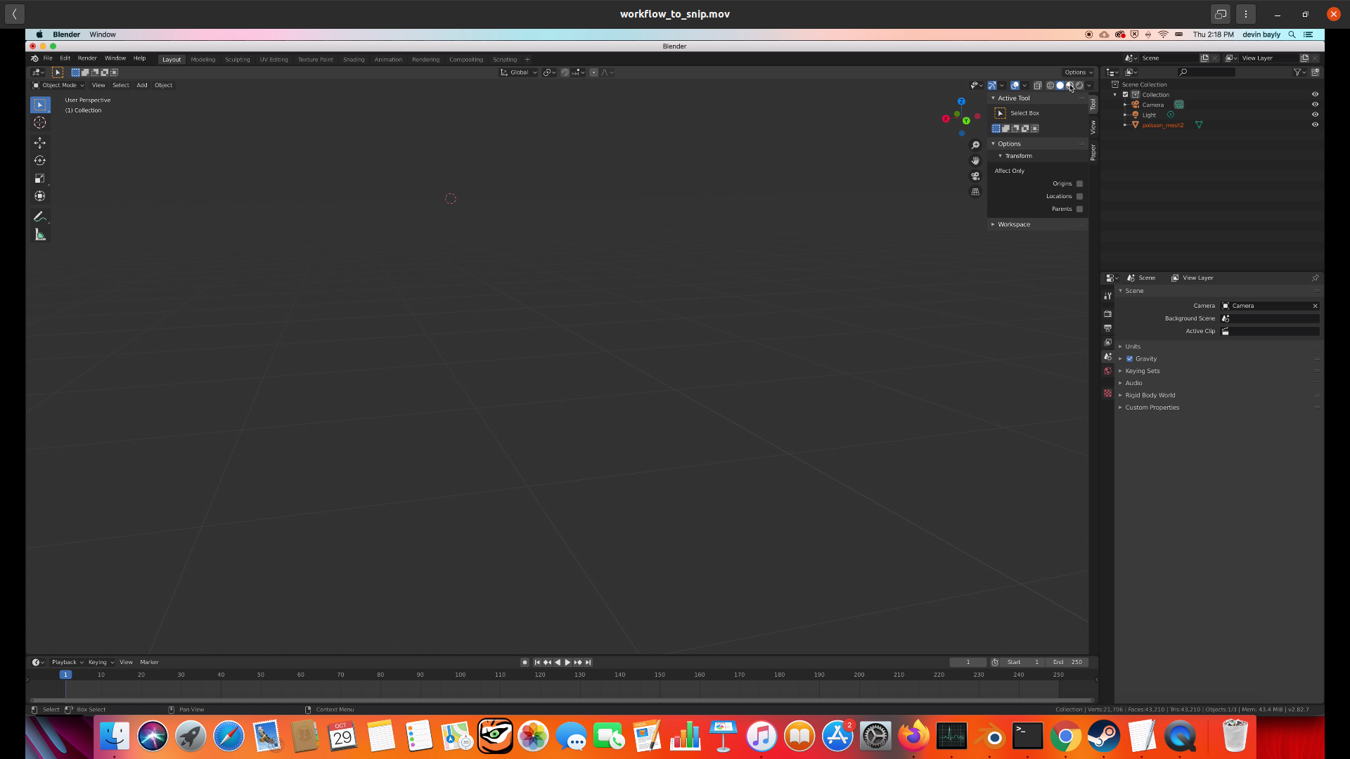Open the shading options dropdown arrow

(x=1089, y=85)
